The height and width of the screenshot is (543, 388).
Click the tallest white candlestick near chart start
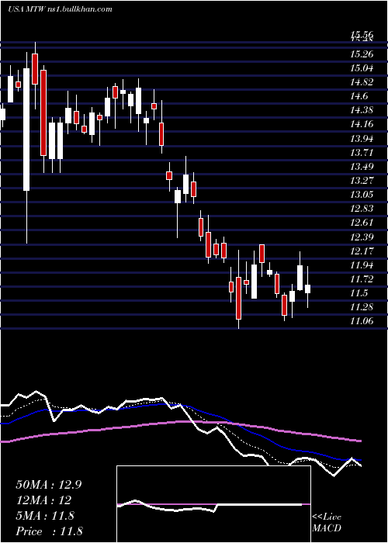[26, 130]
